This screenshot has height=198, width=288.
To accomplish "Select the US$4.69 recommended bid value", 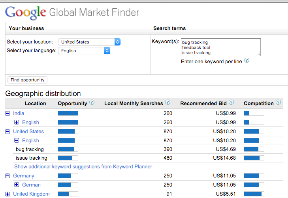I will (x=226, y=149).
